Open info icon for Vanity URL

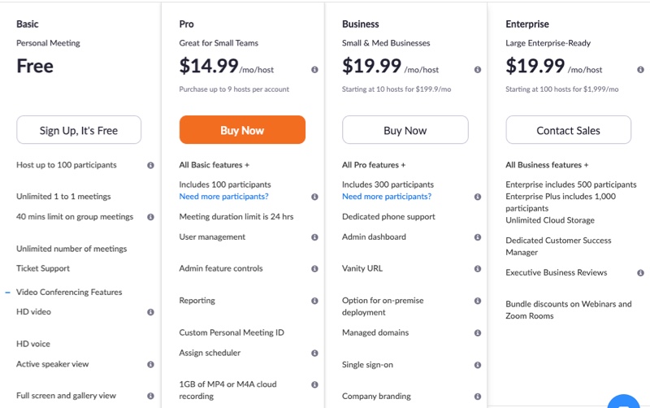(478, 269)
